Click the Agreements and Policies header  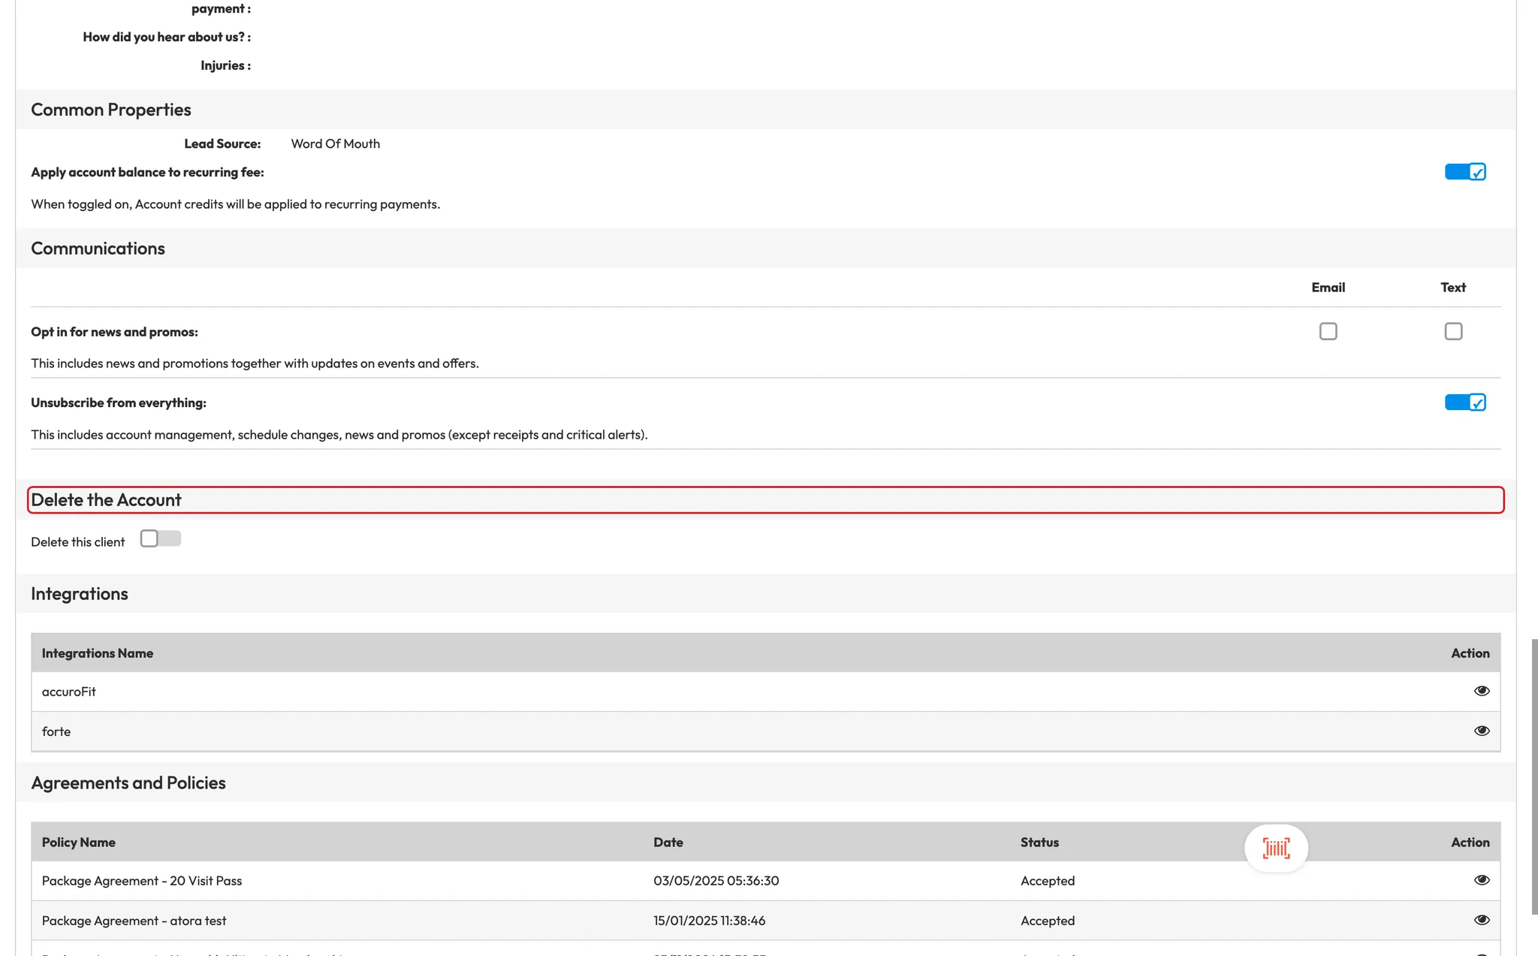pos(128,783)
